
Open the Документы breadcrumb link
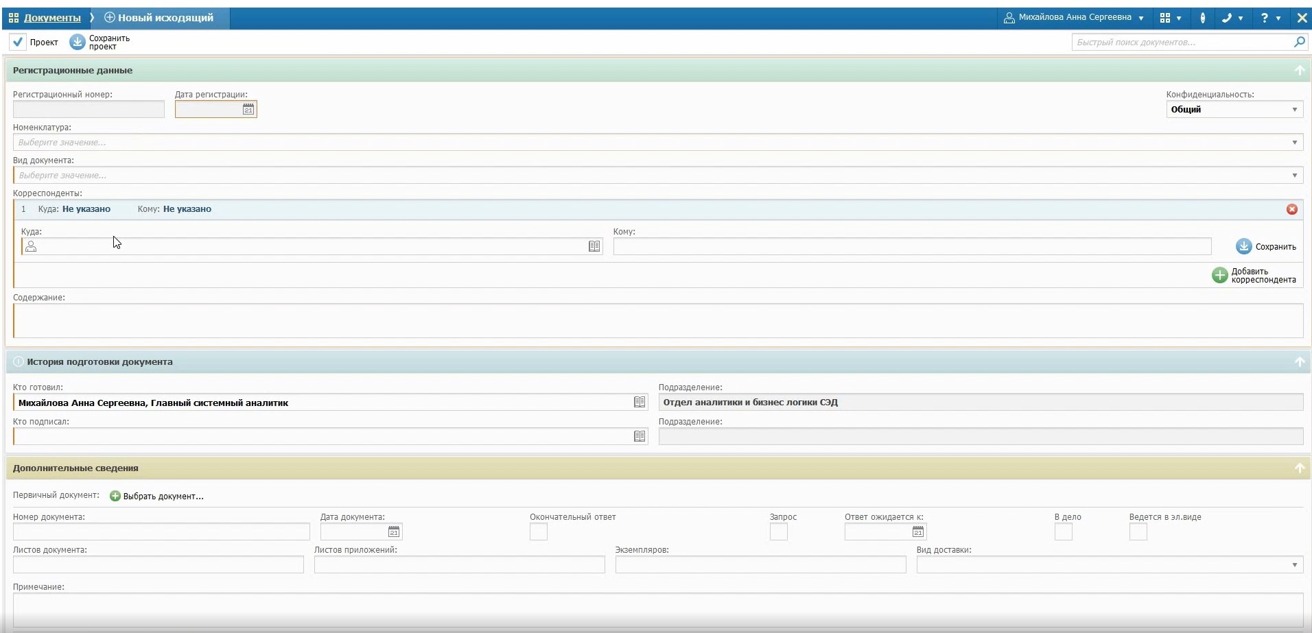(52, 18)
